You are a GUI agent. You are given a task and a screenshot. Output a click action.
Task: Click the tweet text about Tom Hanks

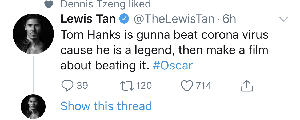(x=164, y=50)
